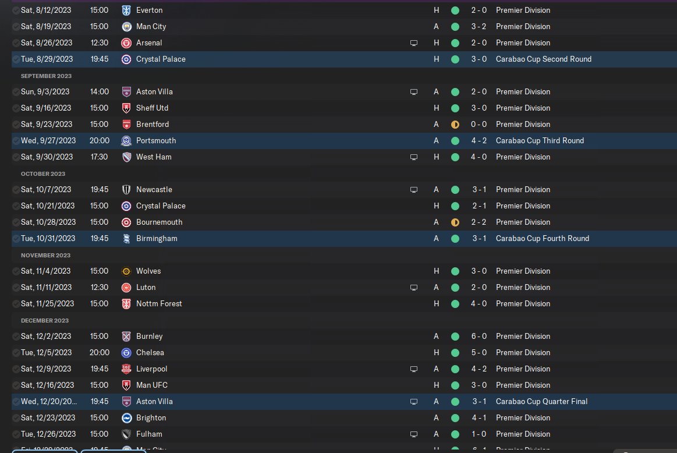The image size is (677, 453).
Task: Click the Brighton club badge
Action: 126,418
